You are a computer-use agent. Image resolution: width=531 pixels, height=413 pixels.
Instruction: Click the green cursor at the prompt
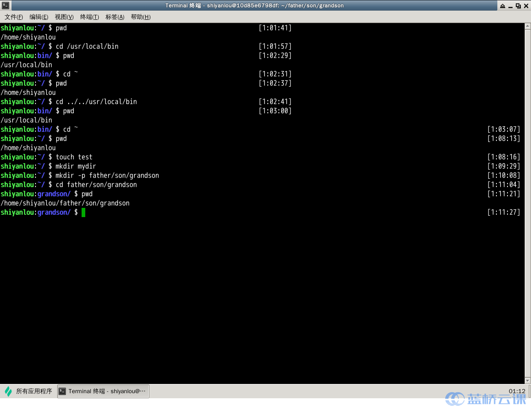tap(83, 212)
